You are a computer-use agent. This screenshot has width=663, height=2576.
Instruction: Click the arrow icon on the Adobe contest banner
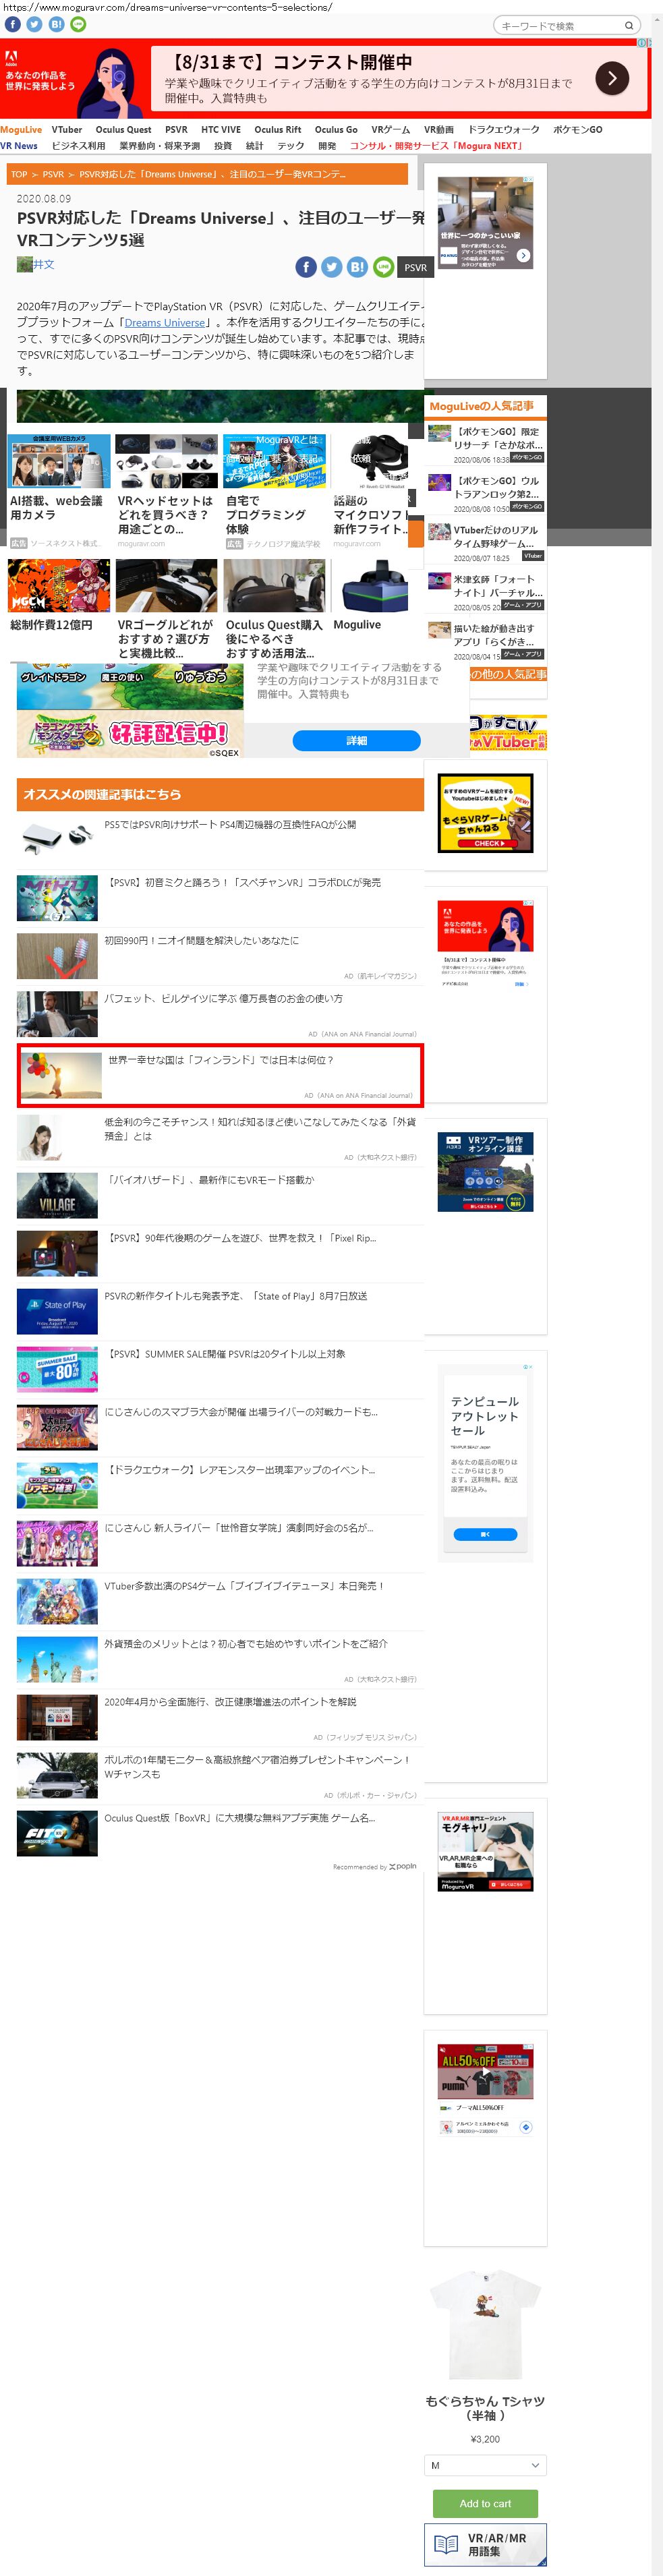[x=611, y=78]
